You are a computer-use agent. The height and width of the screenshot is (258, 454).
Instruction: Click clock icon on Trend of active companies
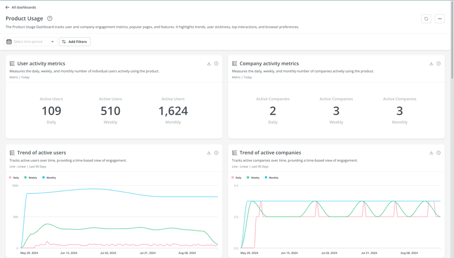coord(439,153)
